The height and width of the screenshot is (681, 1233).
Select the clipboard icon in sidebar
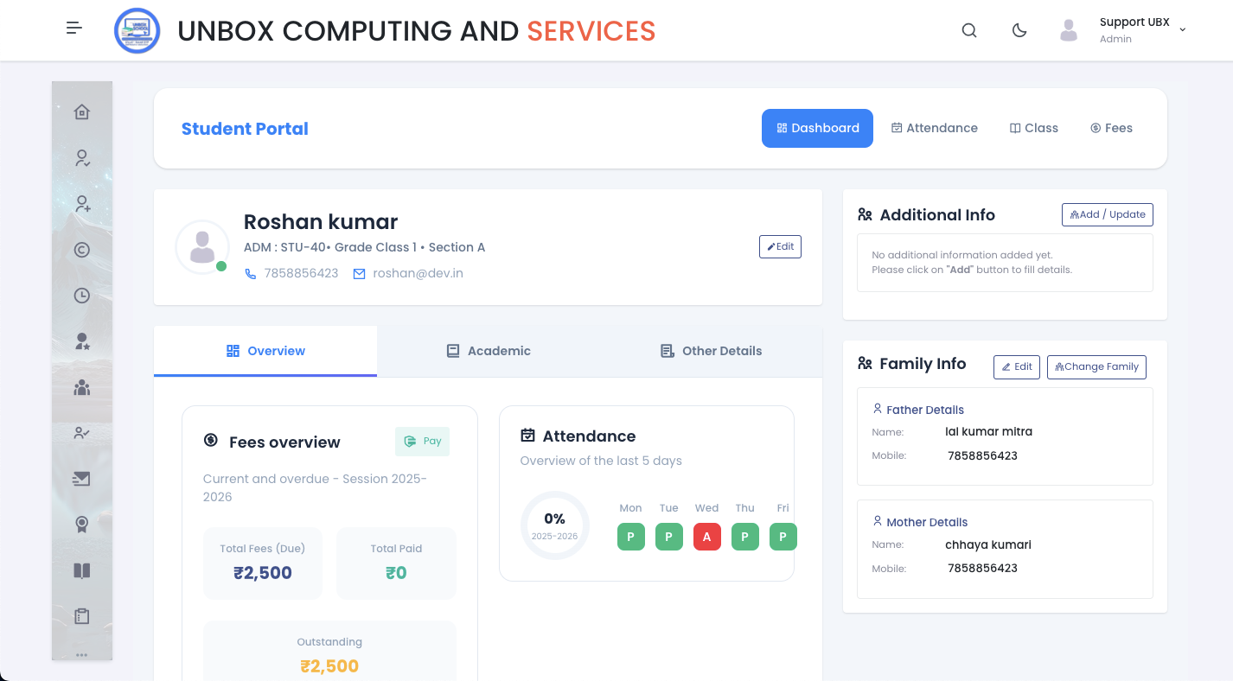point(82,615)
